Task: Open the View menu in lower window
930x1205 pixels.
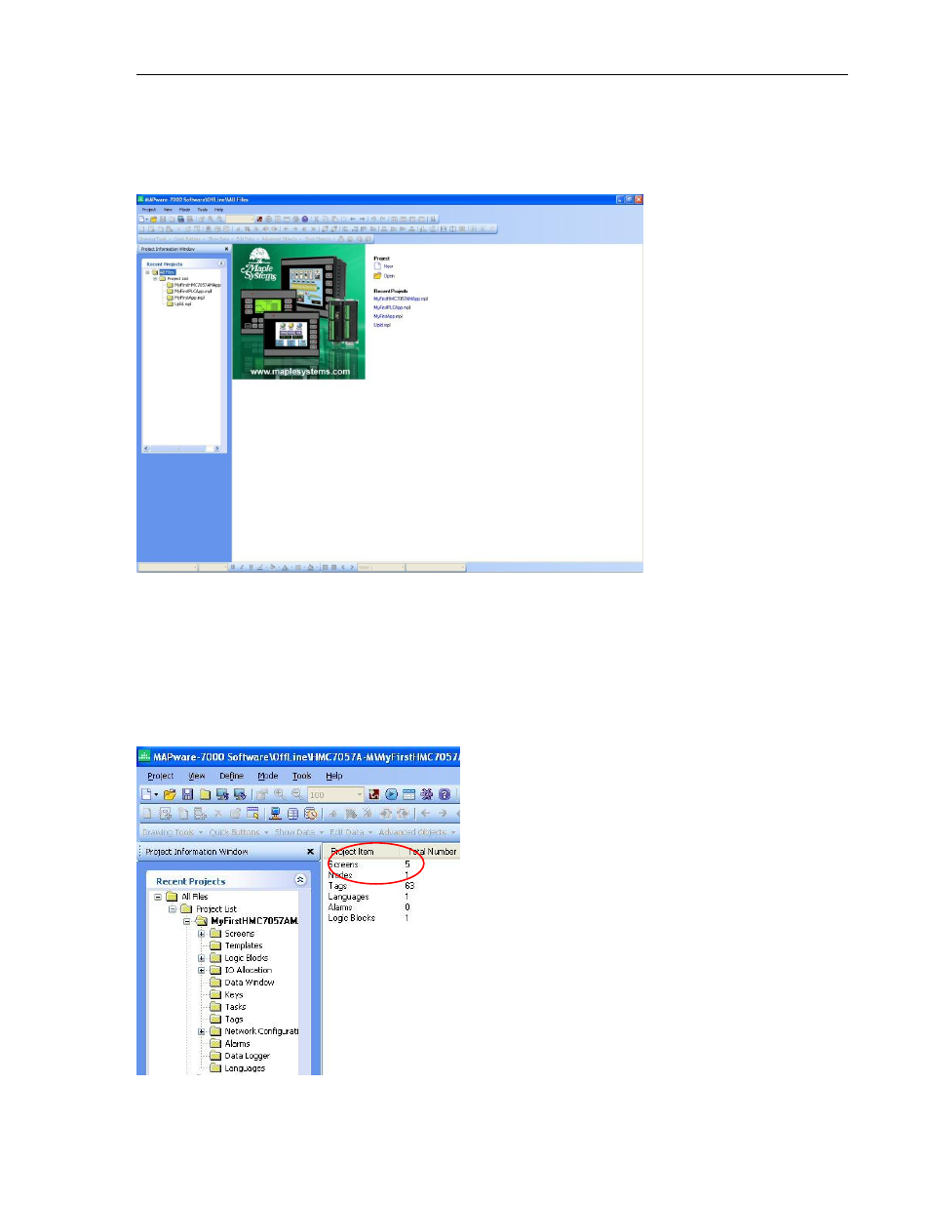Action: [x=197, y=776]
